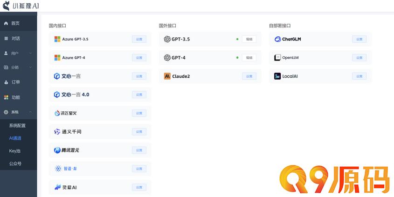This screenshot has width=394, height=197.
Task: Click 设置 button for Azure GPT-4
Action: pos(139,58)
